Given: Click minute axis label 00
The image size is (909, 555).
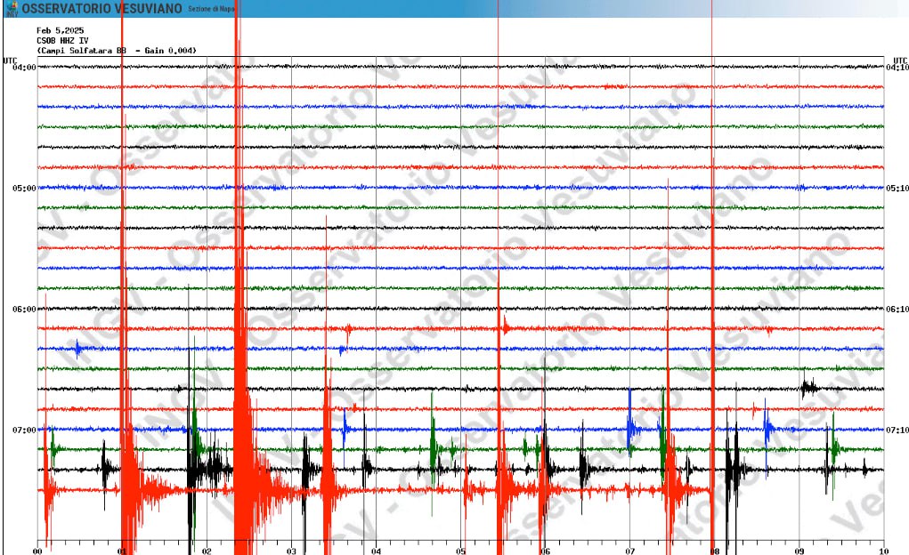Looking at the screenshot, I should 37,551.
